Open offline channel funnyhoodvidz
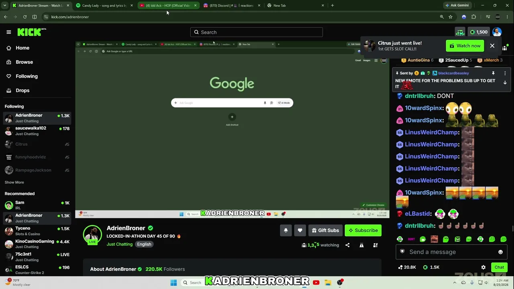The image size is (514, 289). [x=37, y=157]
